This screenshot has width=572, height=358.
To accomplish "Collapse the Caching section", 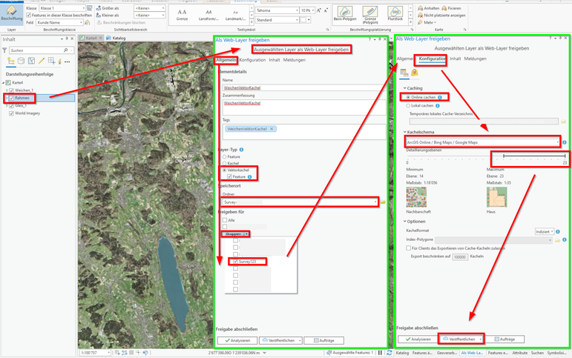I will pyautogui.click(x=405, y=88).
